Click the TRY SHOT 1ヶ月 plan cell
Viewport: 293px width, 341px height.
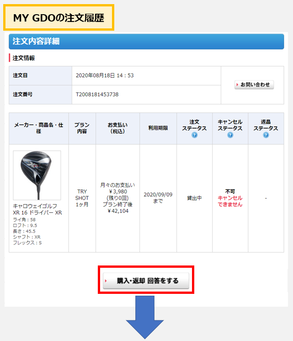click(x=82, y=198)
